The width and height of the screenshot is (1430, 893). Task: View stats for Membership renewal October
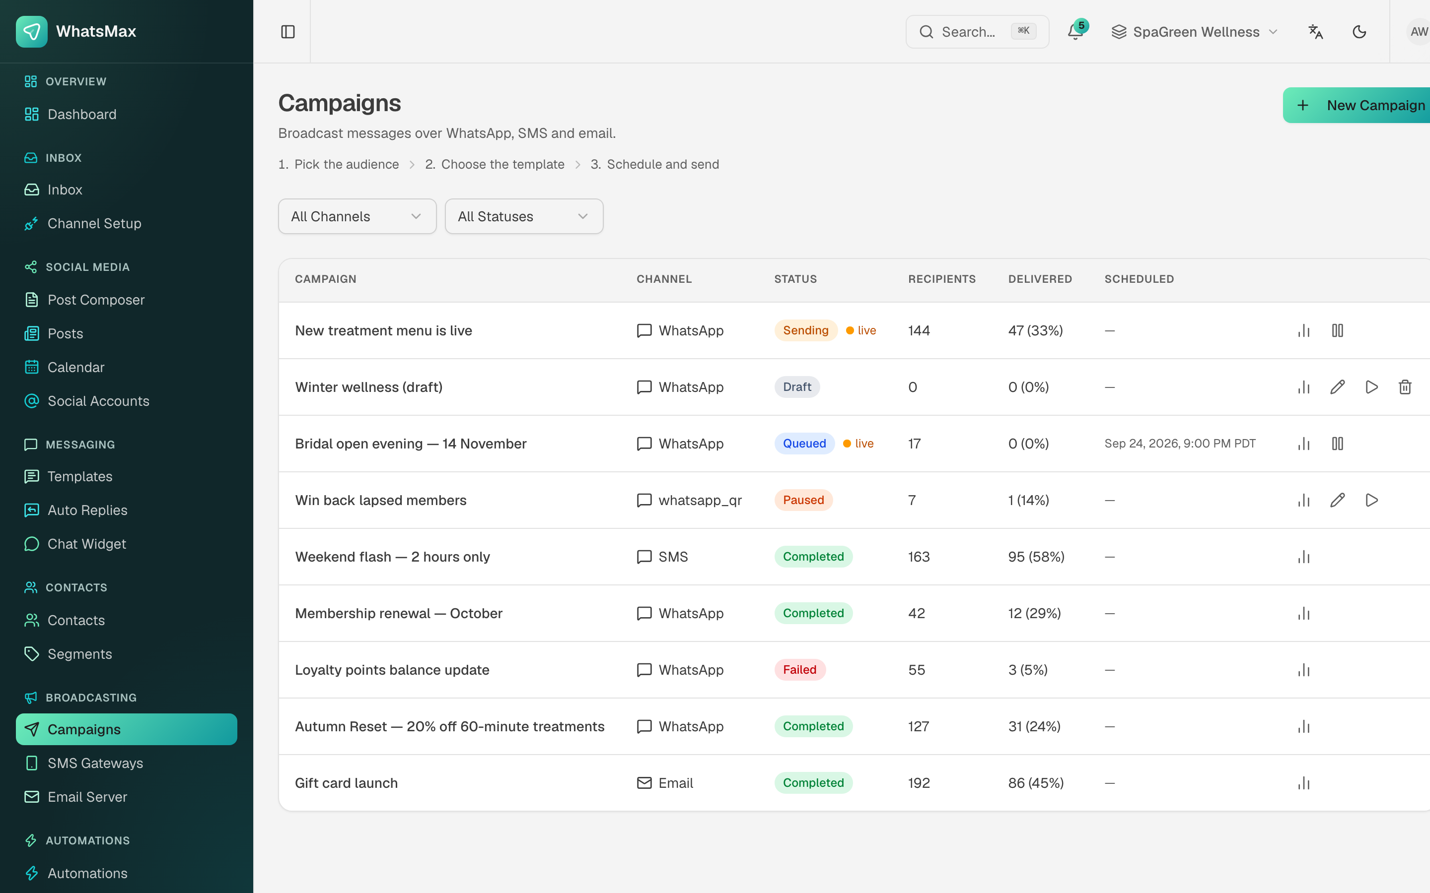click(x=1303, y=614)
